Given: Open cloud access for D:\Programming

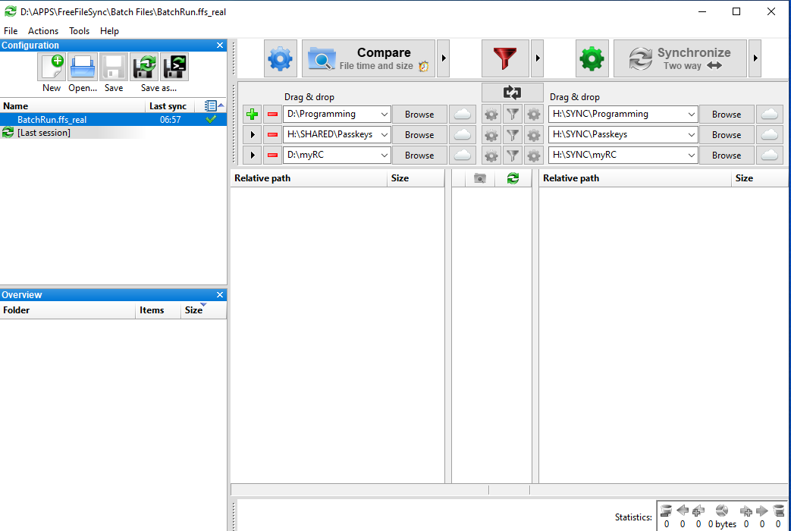Looking at the screenshot, I should (x=462, y=115).
